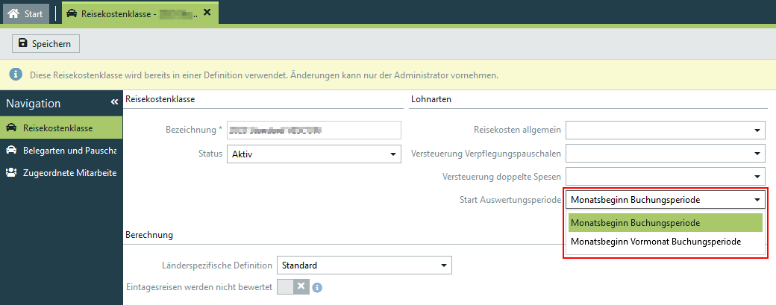The height and width of the screenshot is (305, 776).
Task: Click info icon beside Eintagesreisen toggle
Action: (317, 287)
